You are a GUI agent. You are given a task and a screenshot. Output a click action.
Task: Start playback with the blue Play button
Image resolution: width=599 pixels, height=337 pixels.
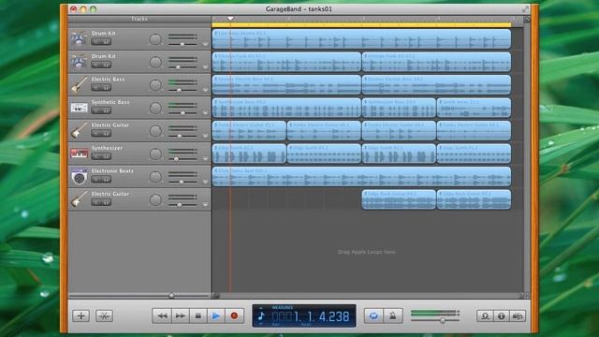coord(216,316)
